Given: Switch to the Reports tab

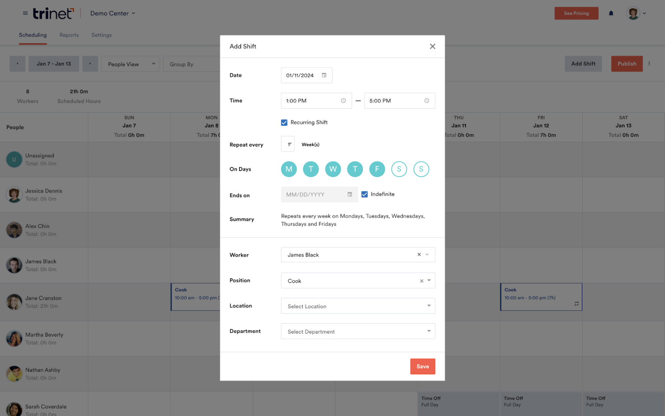Looking at the screenshot, I should (x=69, y=35).
